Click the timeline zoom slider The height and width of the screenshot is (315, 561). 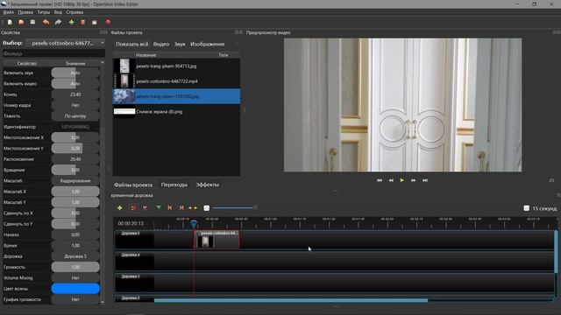tap(235, 208)
